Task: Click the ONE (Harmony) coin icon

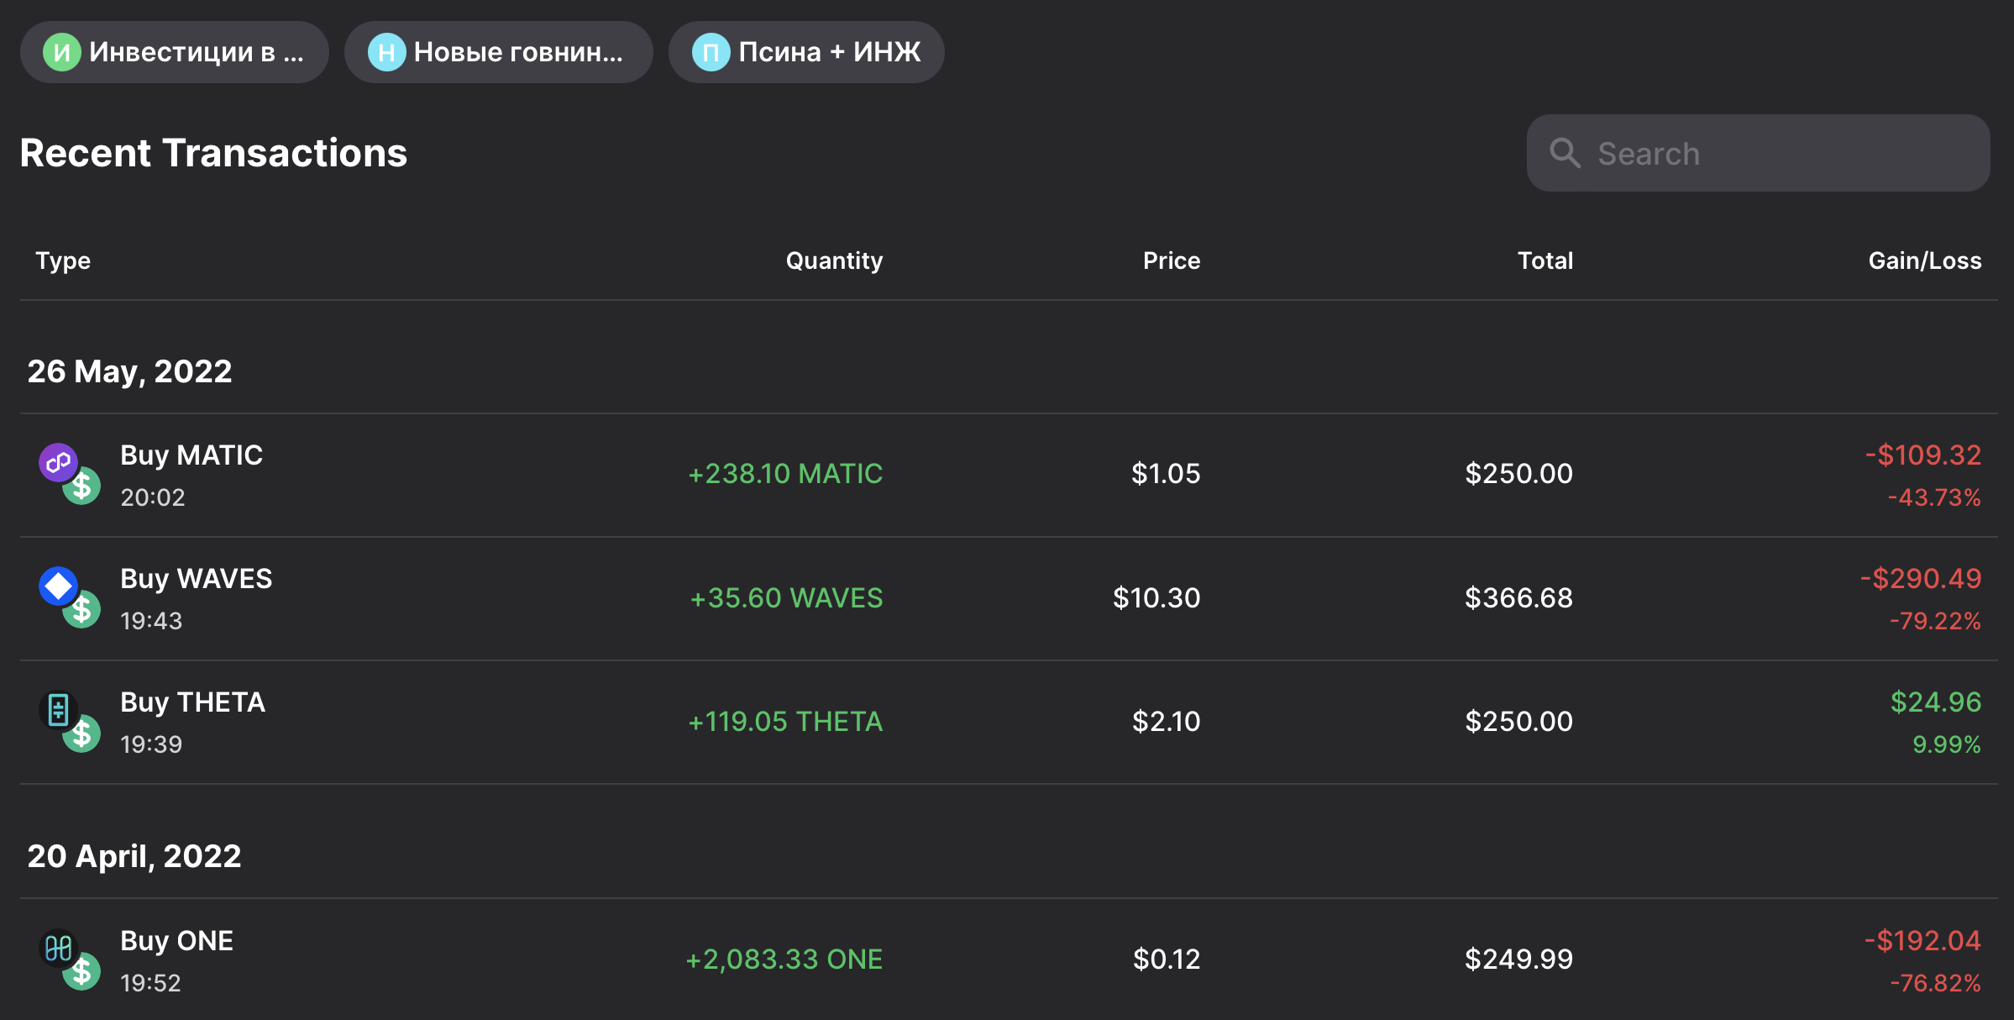Action: coord(59,948)
